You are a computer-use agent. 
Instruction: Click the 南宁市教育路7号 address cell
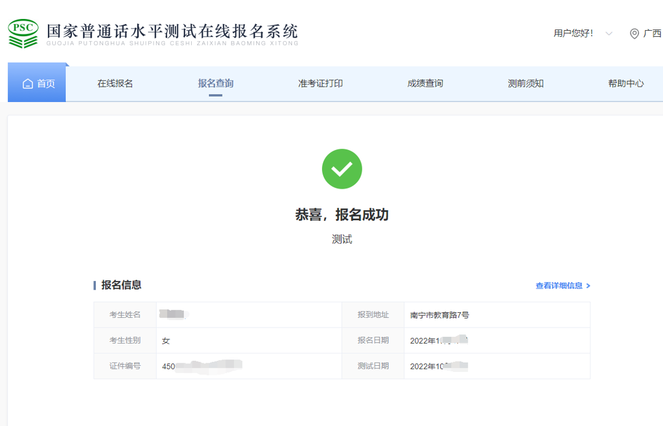tap(439, 315)
